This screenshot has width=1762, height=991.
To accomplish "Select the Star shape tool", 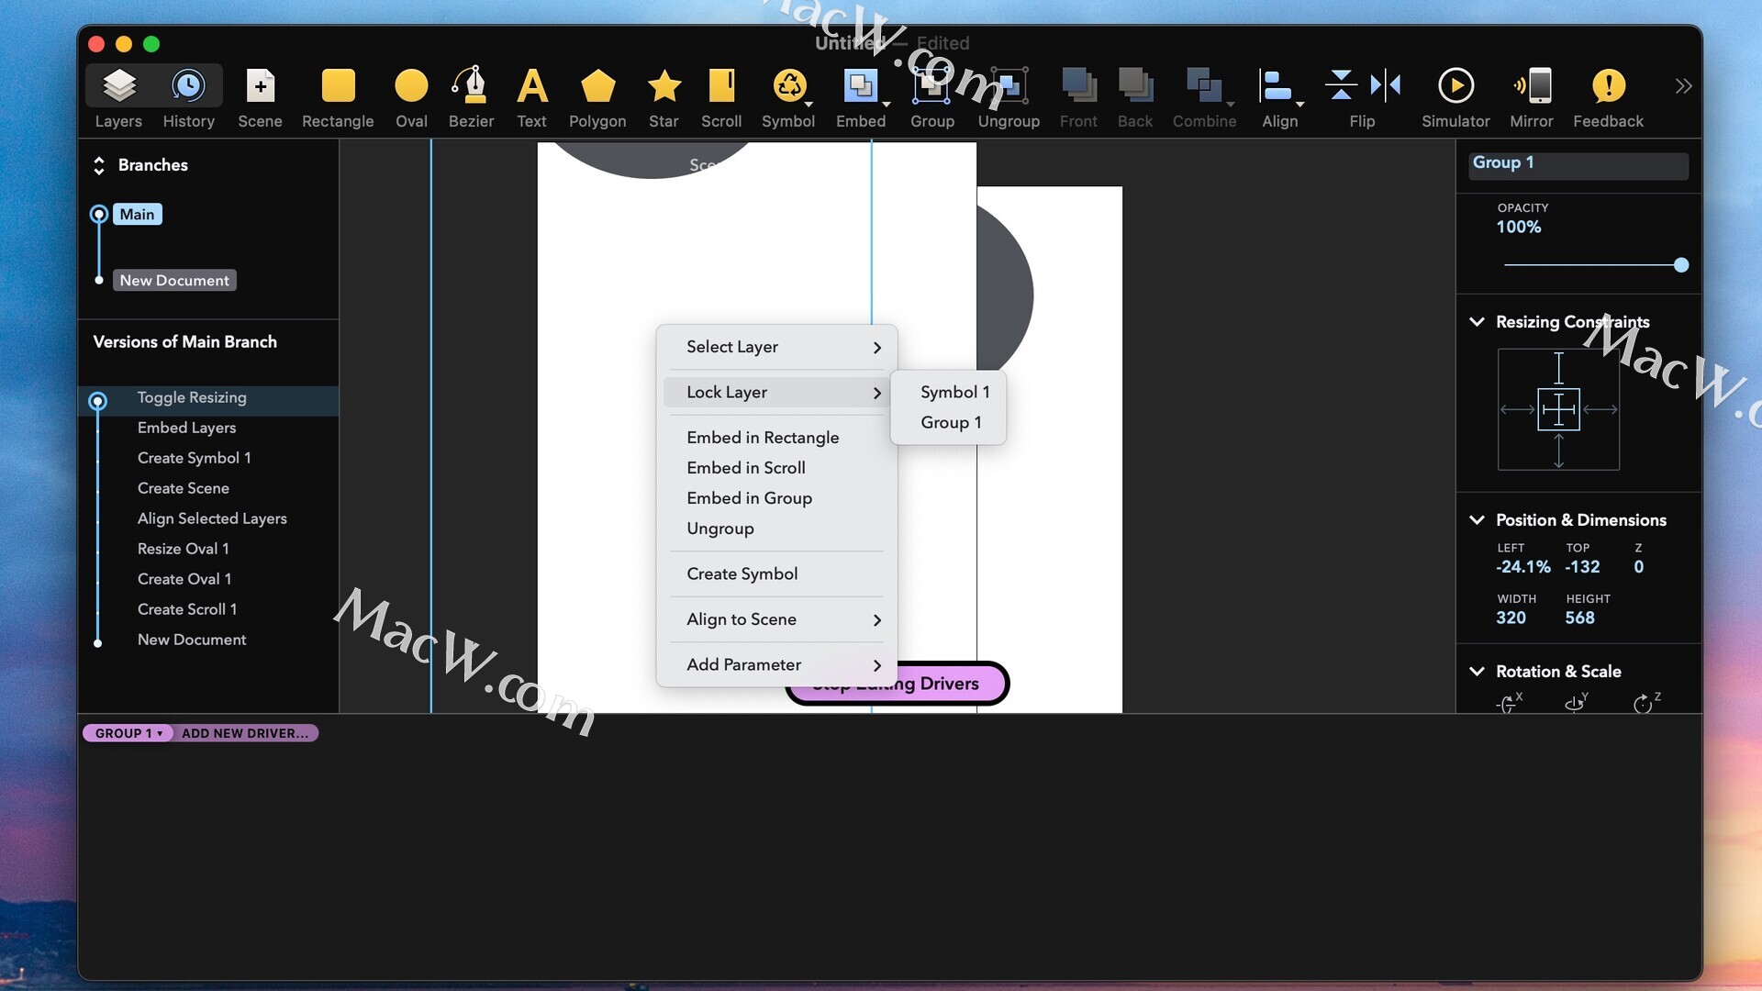I will click(664, 87).
